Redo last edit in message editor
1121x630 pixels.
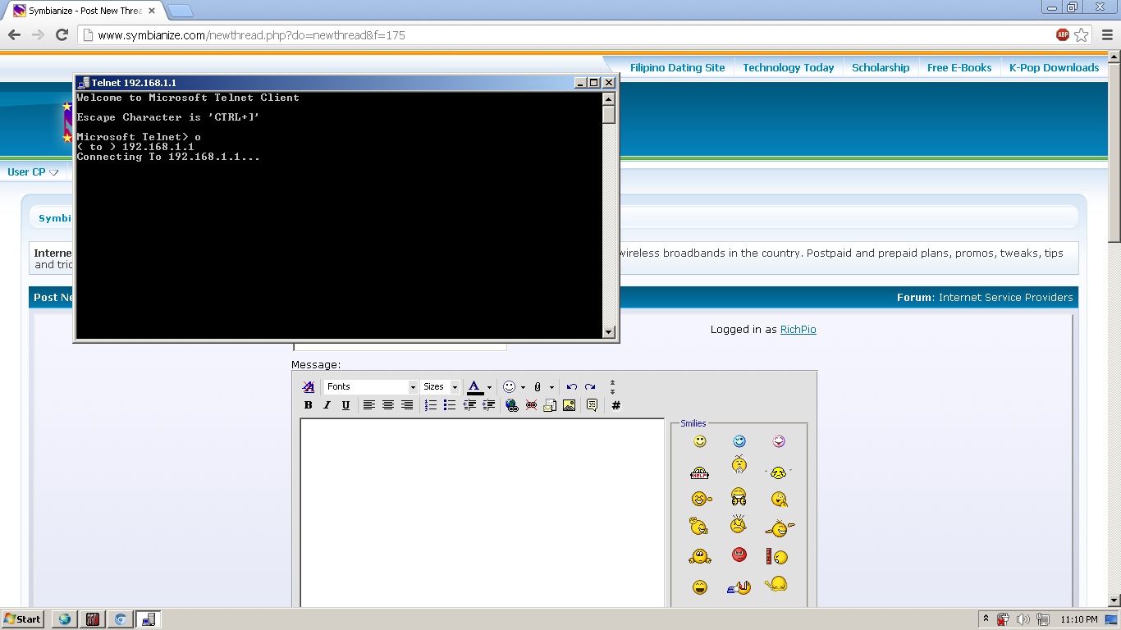pos(590,387)
